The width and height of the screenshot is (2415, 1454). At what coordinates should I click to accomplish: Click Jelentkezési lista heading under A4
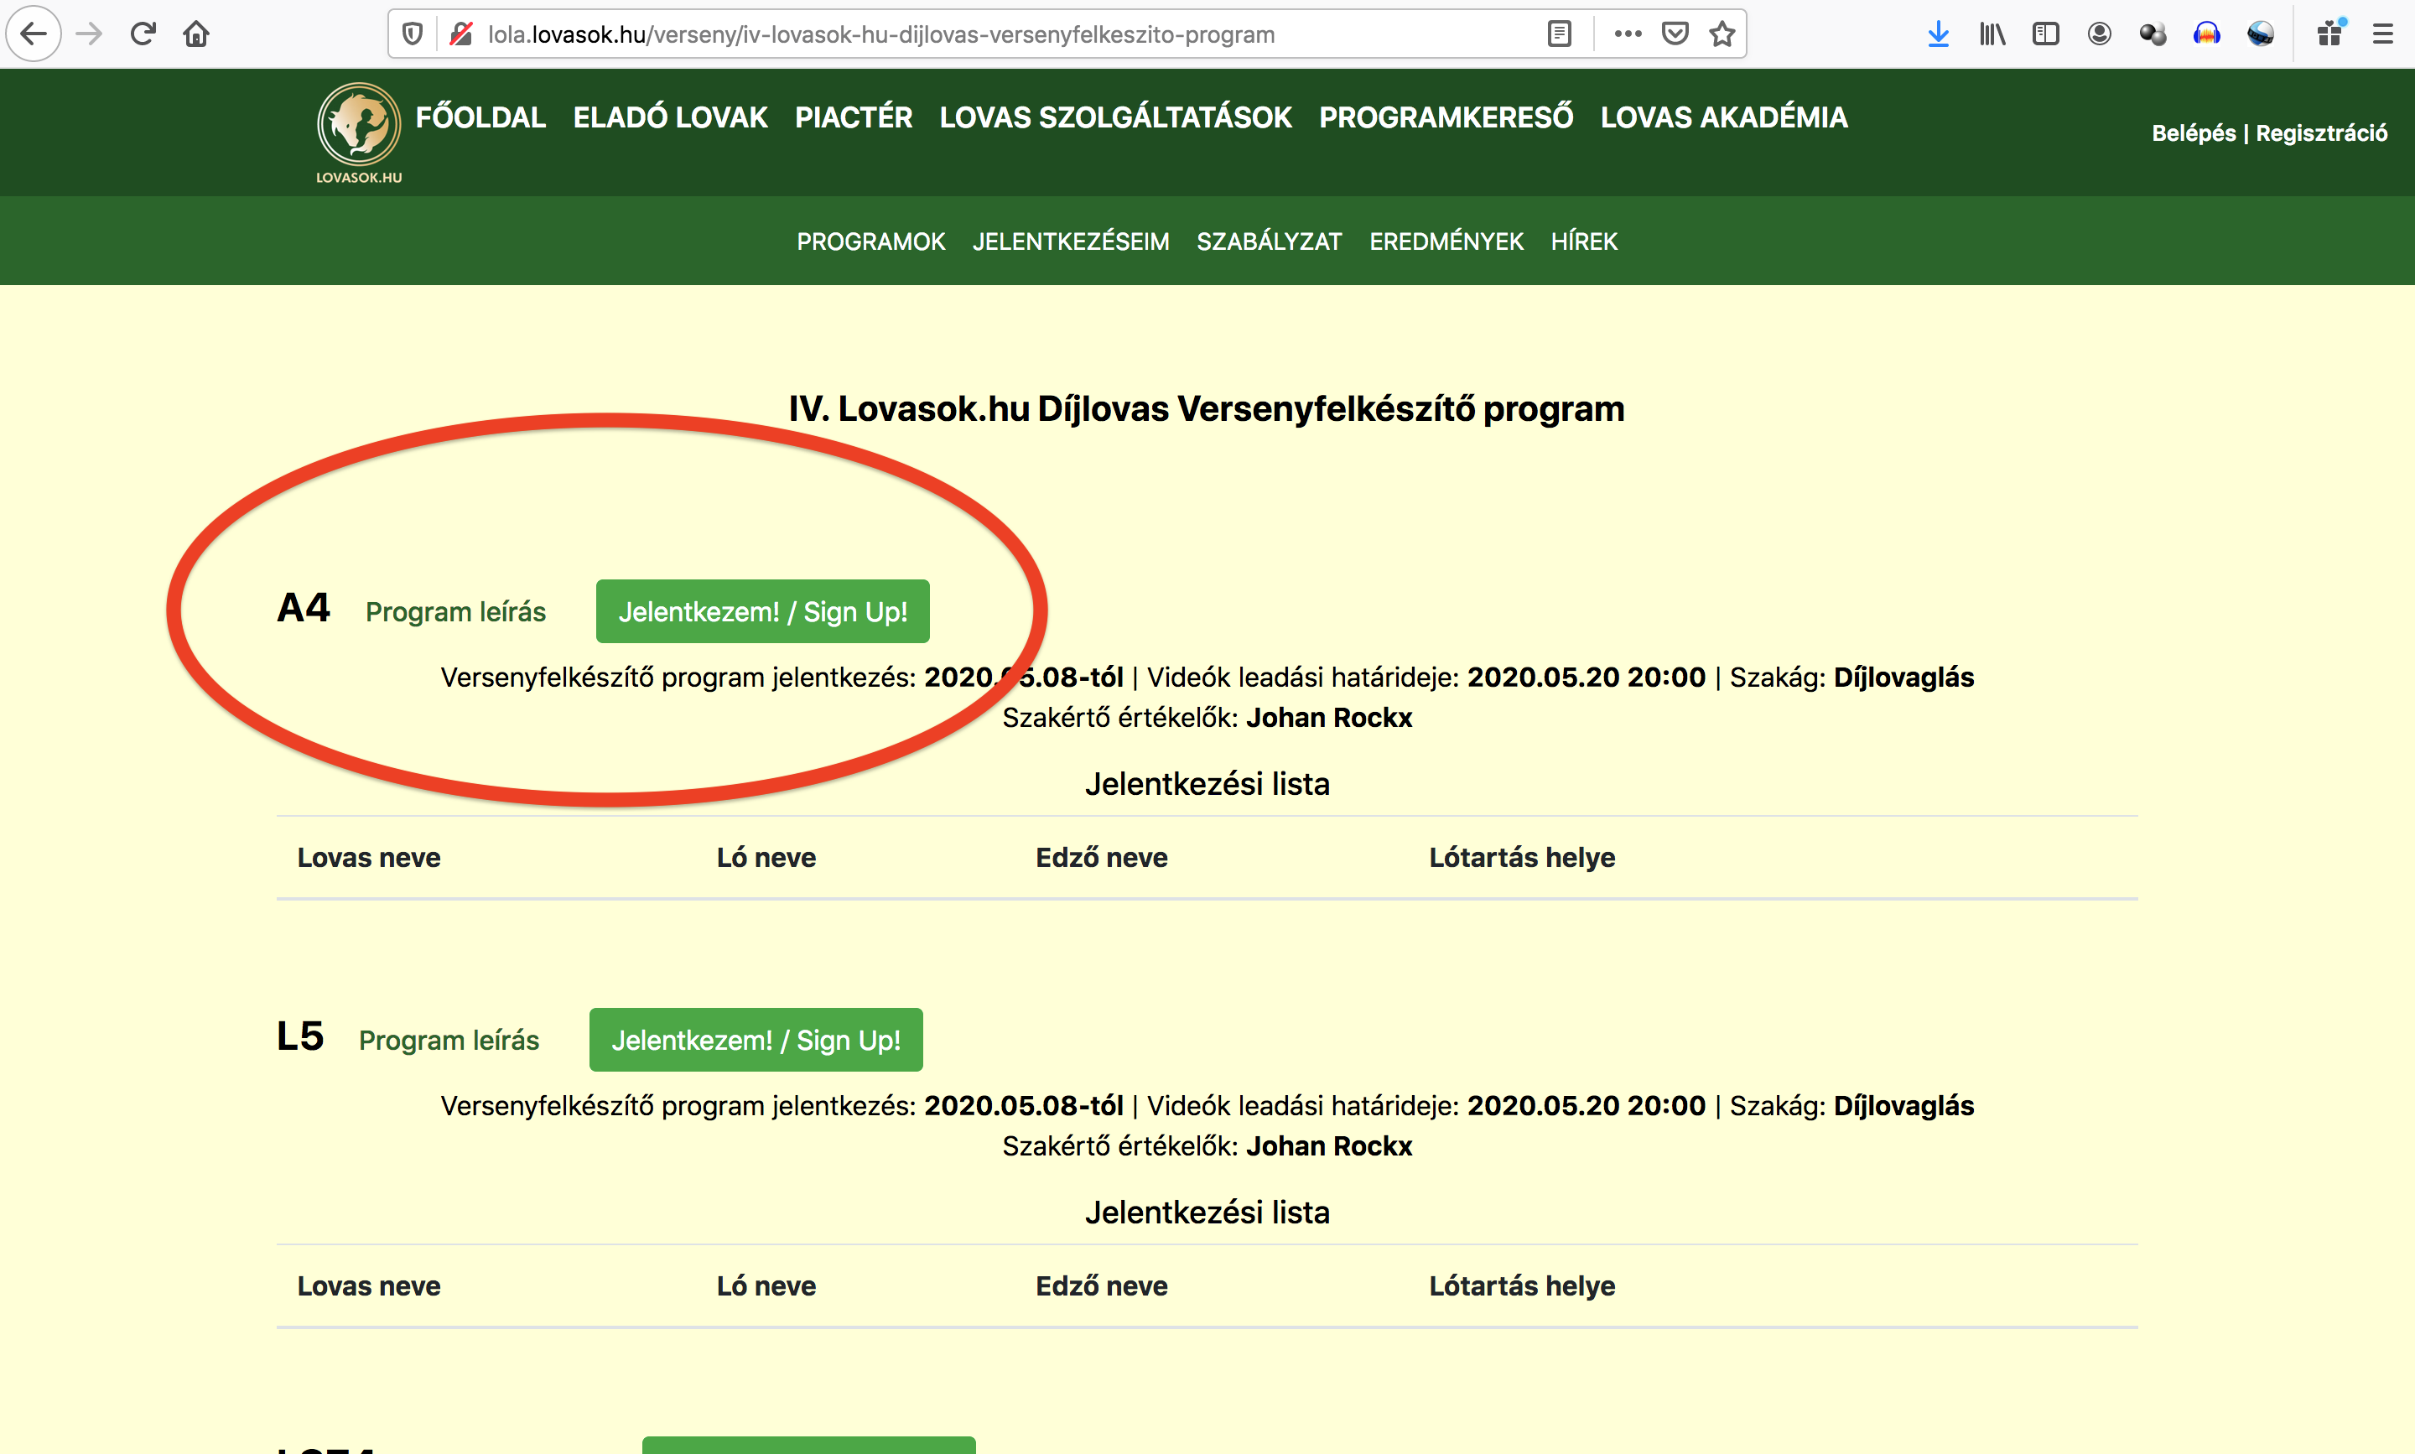[x=1207, y=784]
